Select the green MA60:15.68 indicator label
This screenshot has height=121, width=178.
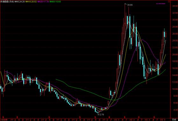pyautogui.click(x=55, y=2)
